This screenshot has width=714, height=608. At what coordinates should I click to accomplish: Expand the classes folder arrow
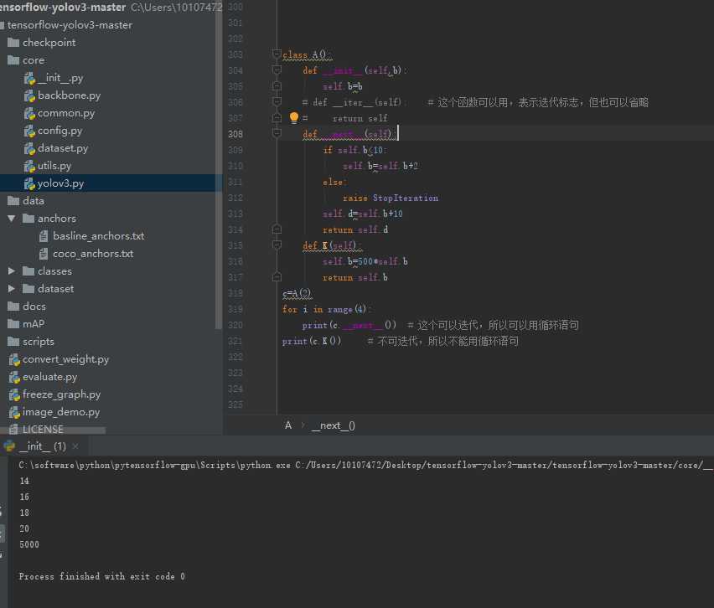[12, 271]
